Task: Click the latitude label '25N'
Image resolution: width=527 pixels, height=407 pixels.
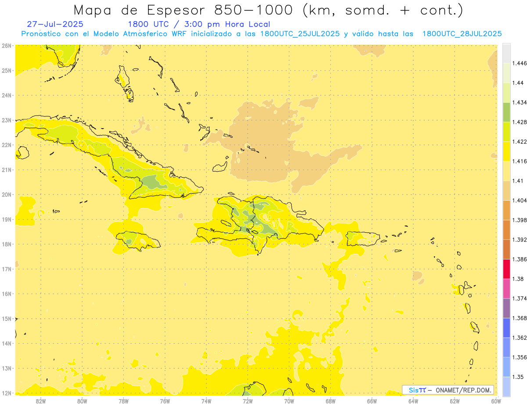Action: tap(6, 70)
